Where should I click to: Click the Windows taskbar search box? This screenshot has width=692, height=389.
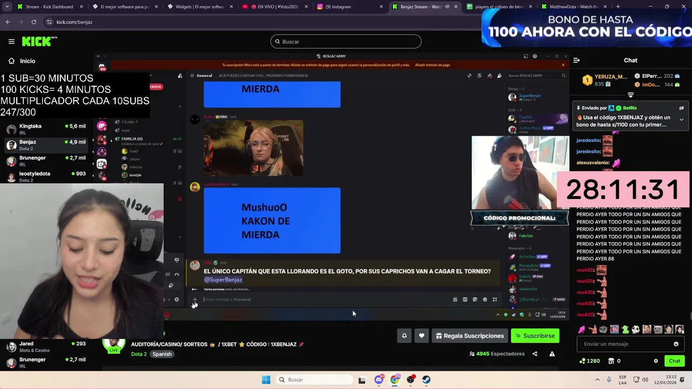click(x=315, y=380)
